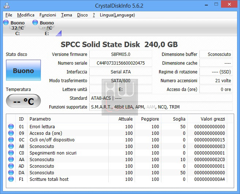Viewport: 240px width, 194px height.
Task: Click status orb of Cicli on/off dispositivo row
Action: pos(11,140)
